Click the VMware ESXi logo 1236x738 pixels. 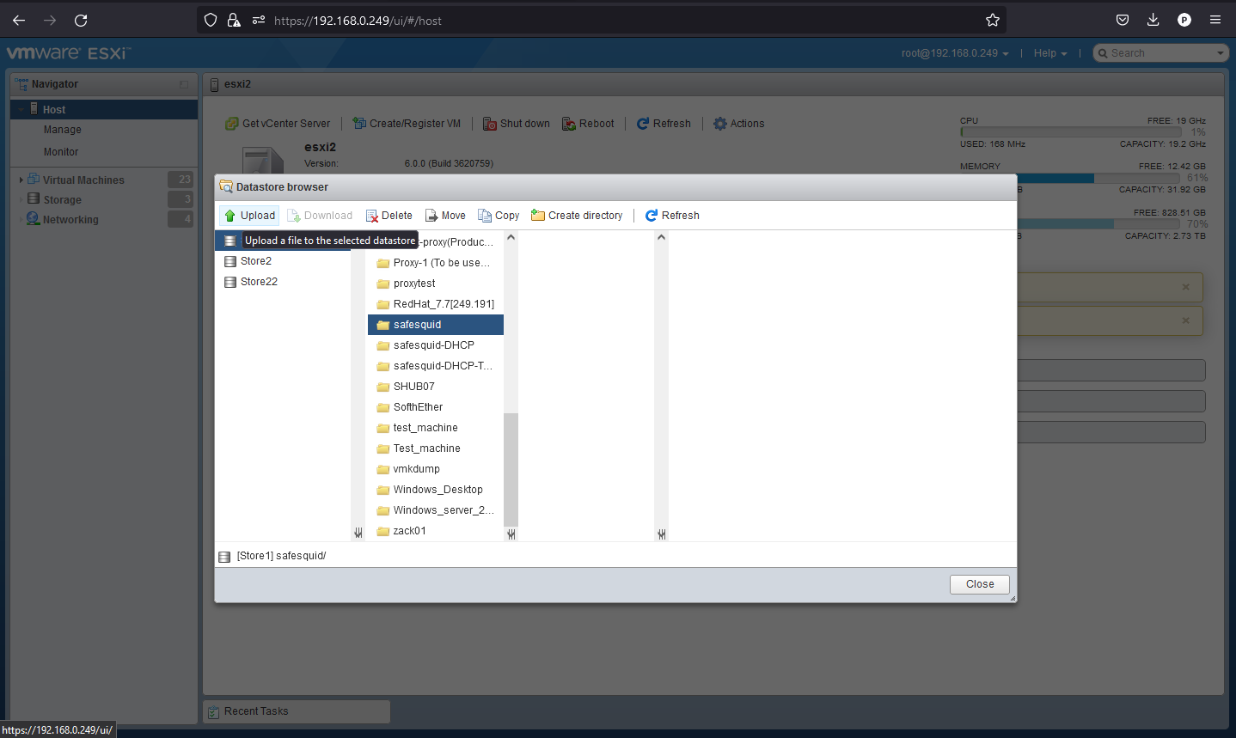[69, 53]
